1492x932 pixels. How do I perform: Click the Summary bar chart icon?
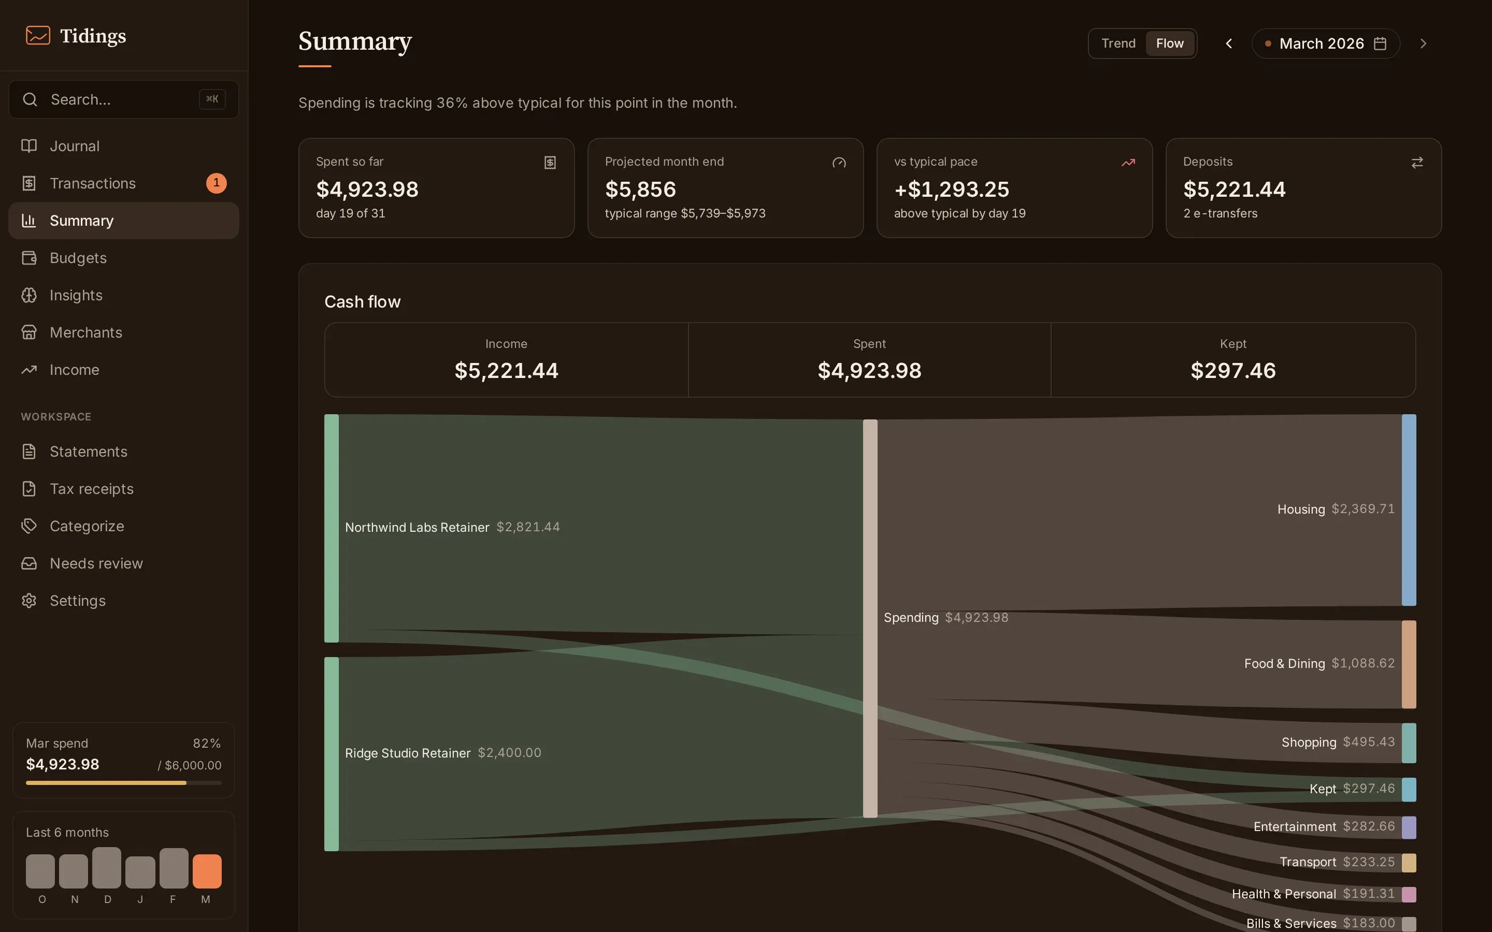[x=29, y=221]
